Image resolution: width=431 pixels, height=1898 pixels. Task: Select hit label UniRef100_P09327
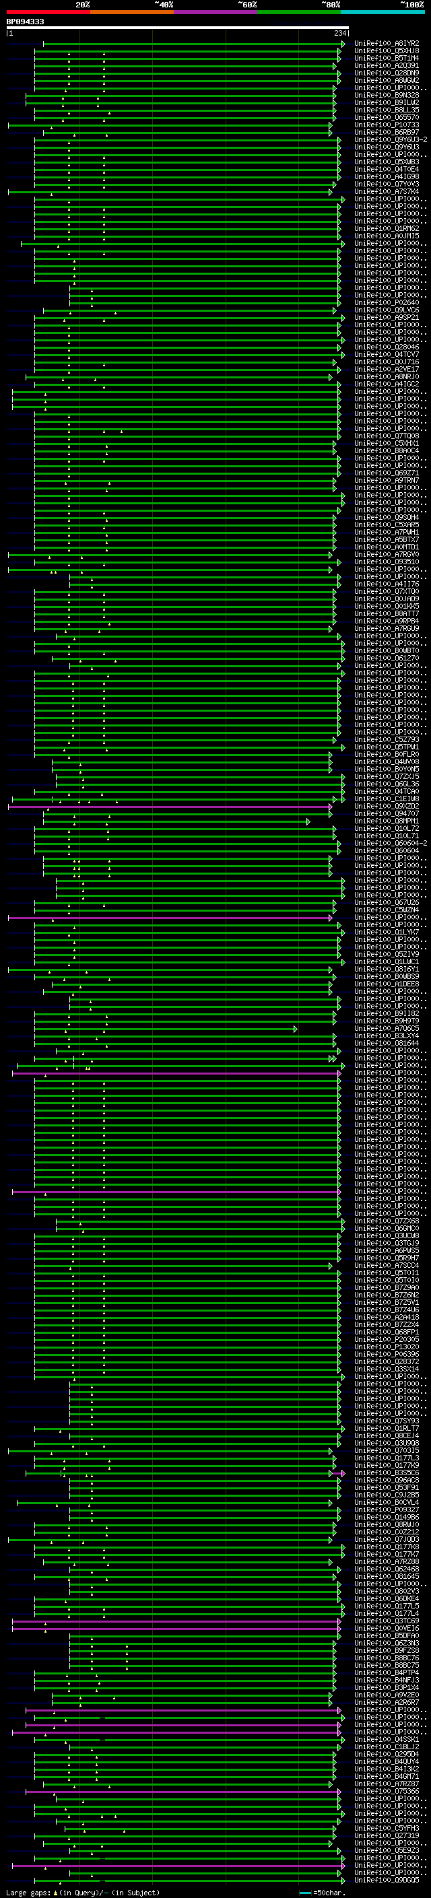click(x=387, y=1510)
